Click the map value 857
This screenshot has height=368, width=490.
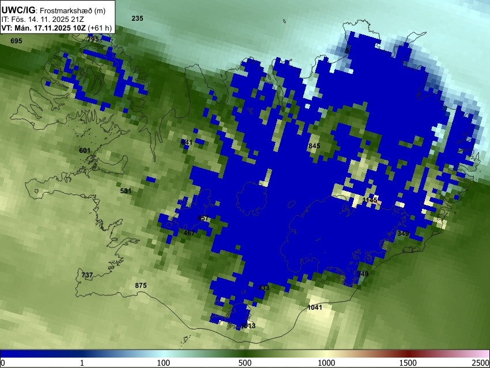(203, 218)
